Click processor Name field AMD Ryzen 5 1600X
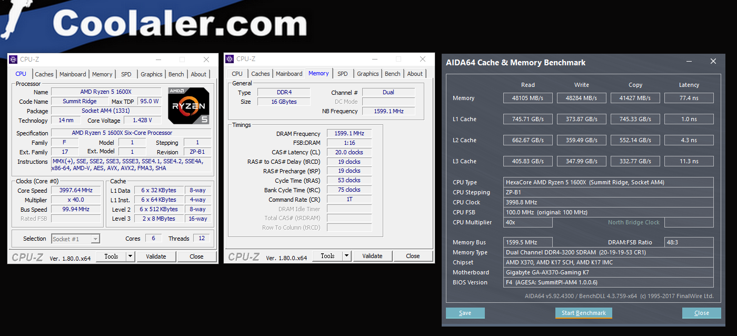Image resolution: width=737 pixels, height=336 pixels. coord(106,92)
